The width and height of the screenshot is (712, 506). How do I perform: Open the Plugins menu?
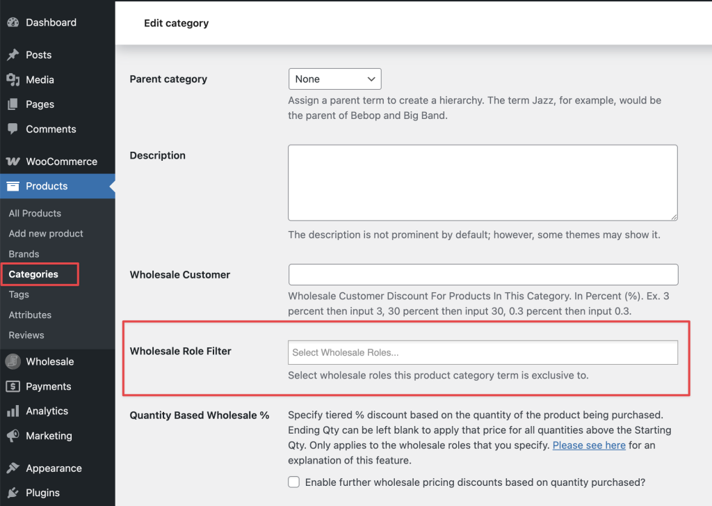click(x=58, y=492)
